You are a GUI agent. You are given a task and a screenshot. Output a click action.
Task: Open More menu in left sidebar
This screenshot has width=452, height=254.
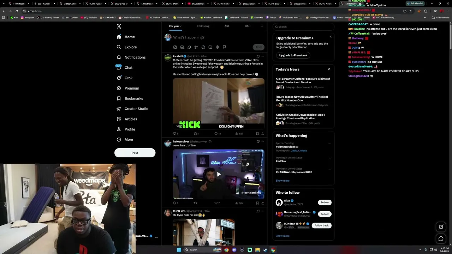[x=125, y=140]
